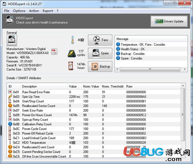Click the PDF report icon beside Model
Viewport: 193px width, 164px height.
54,52
